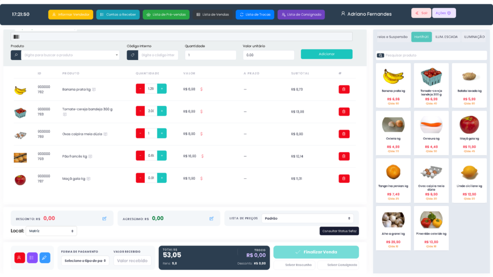This screenshot has width=493, height=277.
Task: Click the tag icon beside Código interno
Action: [x=132, y=55]
